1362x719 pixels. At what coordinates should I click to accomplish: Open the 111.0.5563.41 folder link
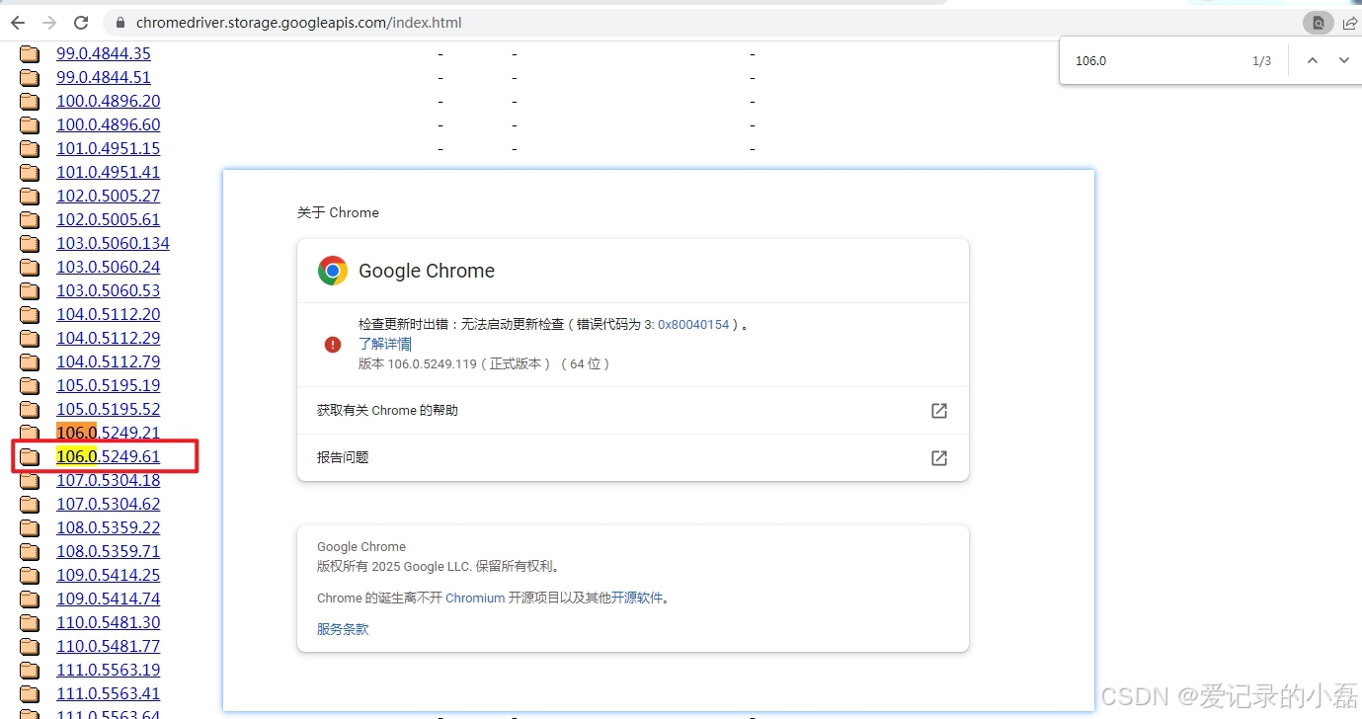pyautogui.click(x=108, y=693)
